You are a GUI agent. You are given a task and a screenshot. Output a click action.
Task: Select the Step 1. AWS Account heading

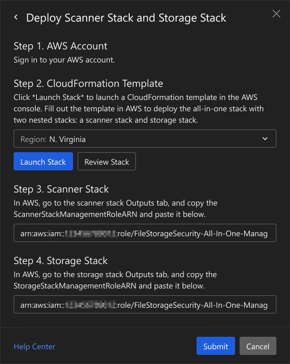61,46
